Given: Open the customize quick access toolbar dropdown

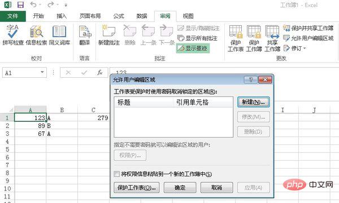Looking at the screenshot, I should (x=66, y=5).
